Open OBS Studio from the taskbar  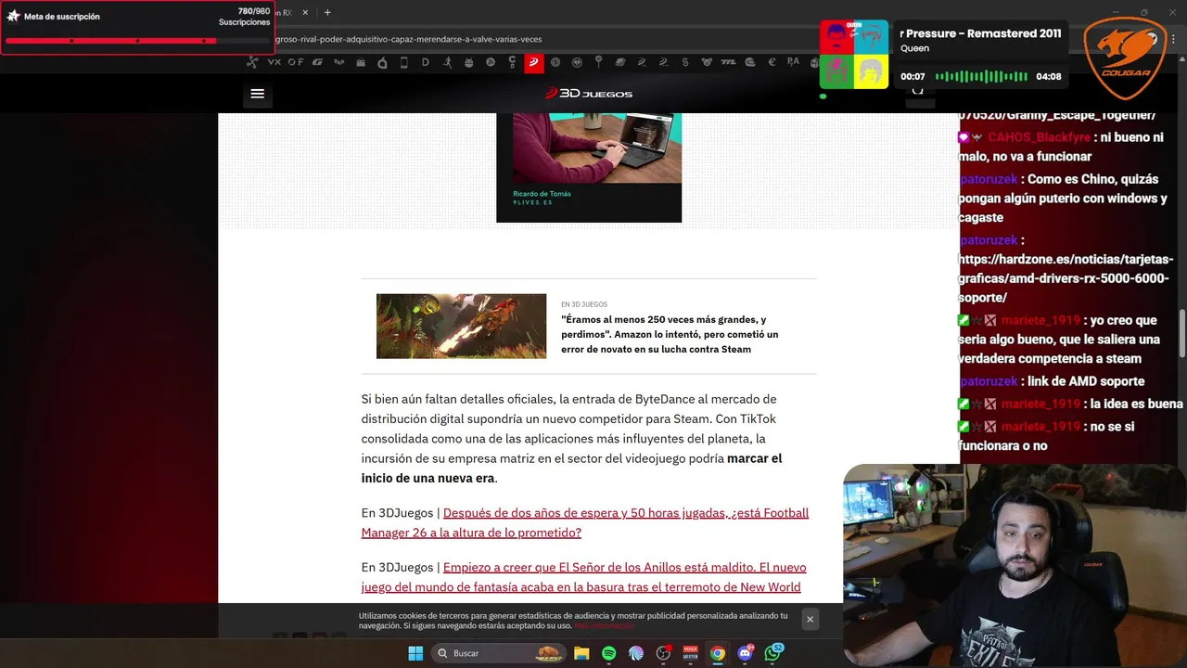(x=663, y=653)
